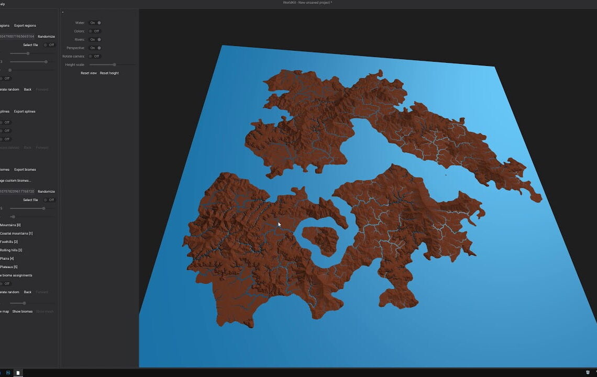Screen dimensions: 597x377
Task: Randomize the biome seed
Action: point(46,191)
